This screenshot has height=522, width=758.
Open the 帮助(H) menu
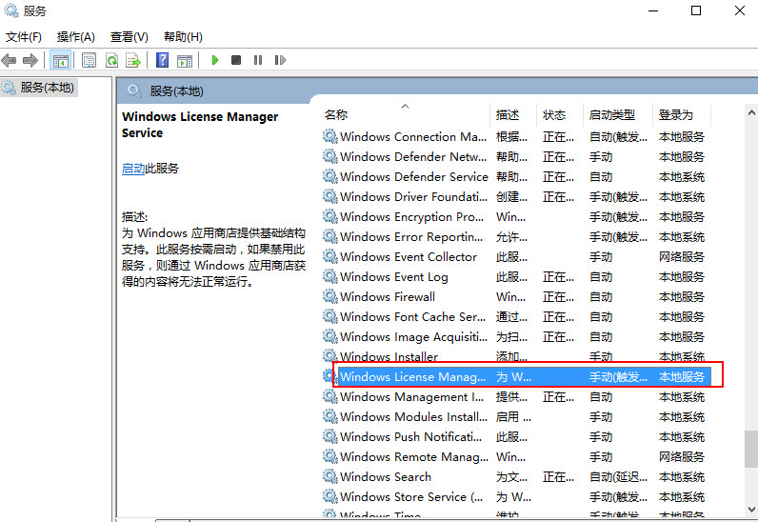click(183, 37)
